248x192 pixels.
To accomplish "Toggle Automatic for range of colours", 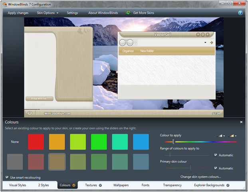I will coord(216,155).
